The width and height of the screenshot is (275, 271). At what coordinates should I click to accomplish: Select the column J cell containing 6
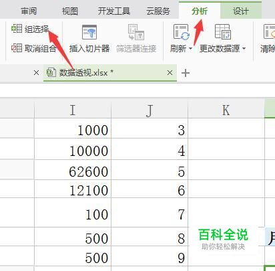point(150,189)
